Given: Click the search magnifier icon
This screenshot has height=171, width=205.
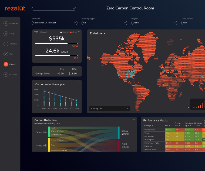Looking at the screenshot, I should tap(74, 9).
